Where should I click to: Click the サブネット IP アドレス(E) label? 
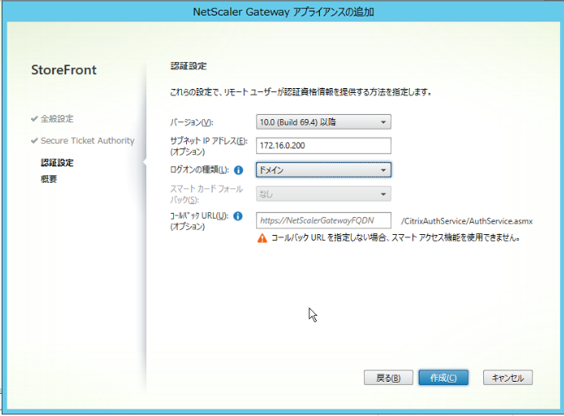point(209,146)
